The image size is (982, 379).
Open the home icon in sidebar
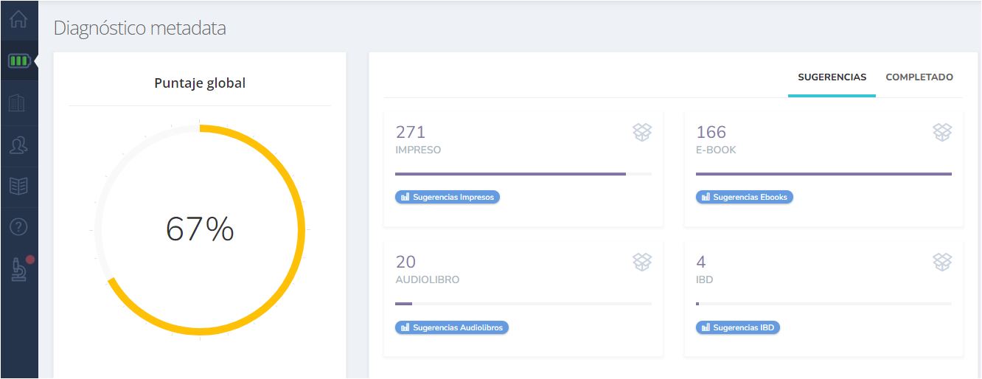click(18, 20)
